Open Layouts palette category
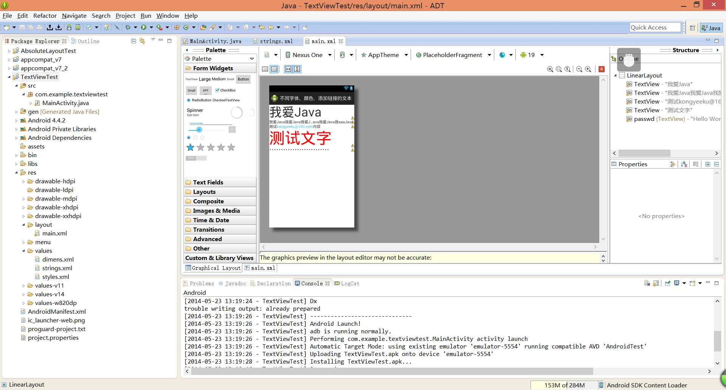This screenshot has height=390, width=726. point(220,192)
